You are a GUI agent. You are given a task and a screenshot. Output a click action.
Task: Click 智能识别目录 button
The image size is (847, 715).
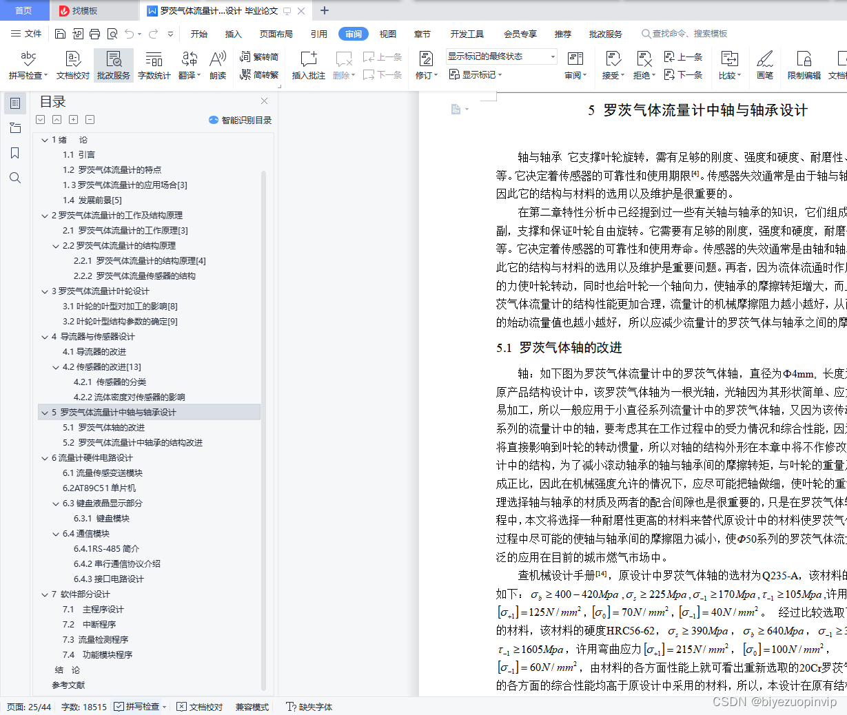tap(240, 120)
